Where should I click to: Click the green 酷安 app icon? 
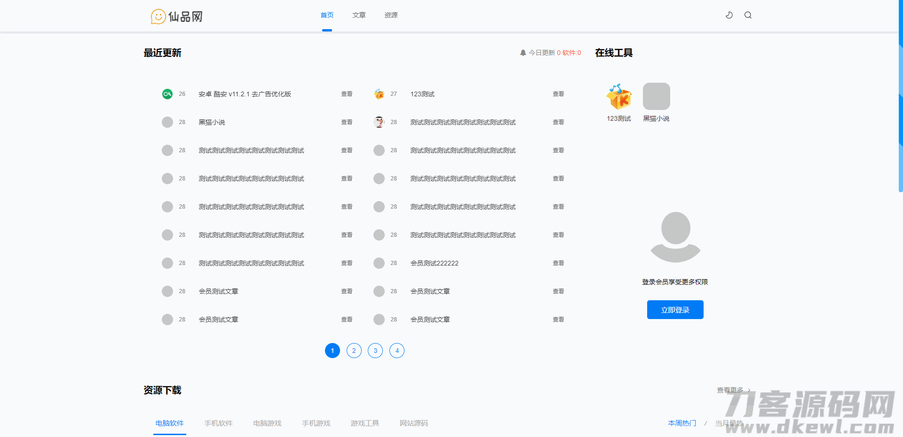pyautogui.click(x=167, y=94)
